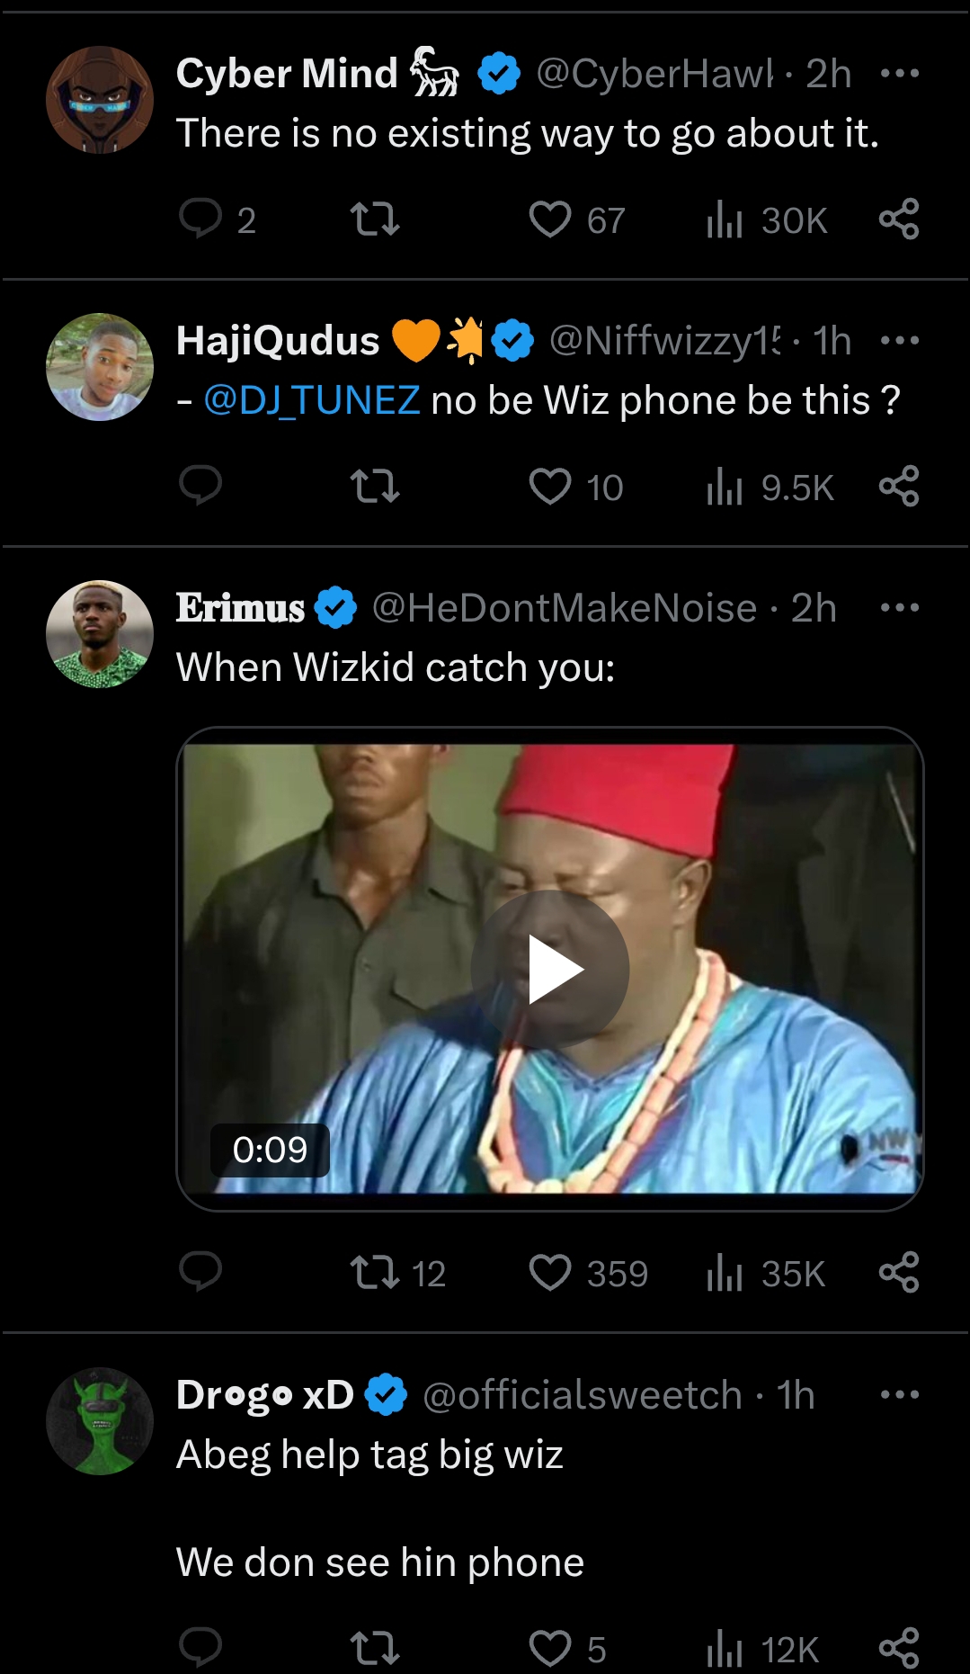Share Cyber Mind's tweet

click(x=899, y=219)
